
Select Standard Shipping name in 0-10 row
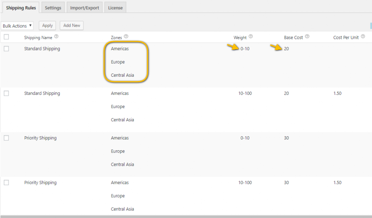pyautogui.click(x=42, y=48)
